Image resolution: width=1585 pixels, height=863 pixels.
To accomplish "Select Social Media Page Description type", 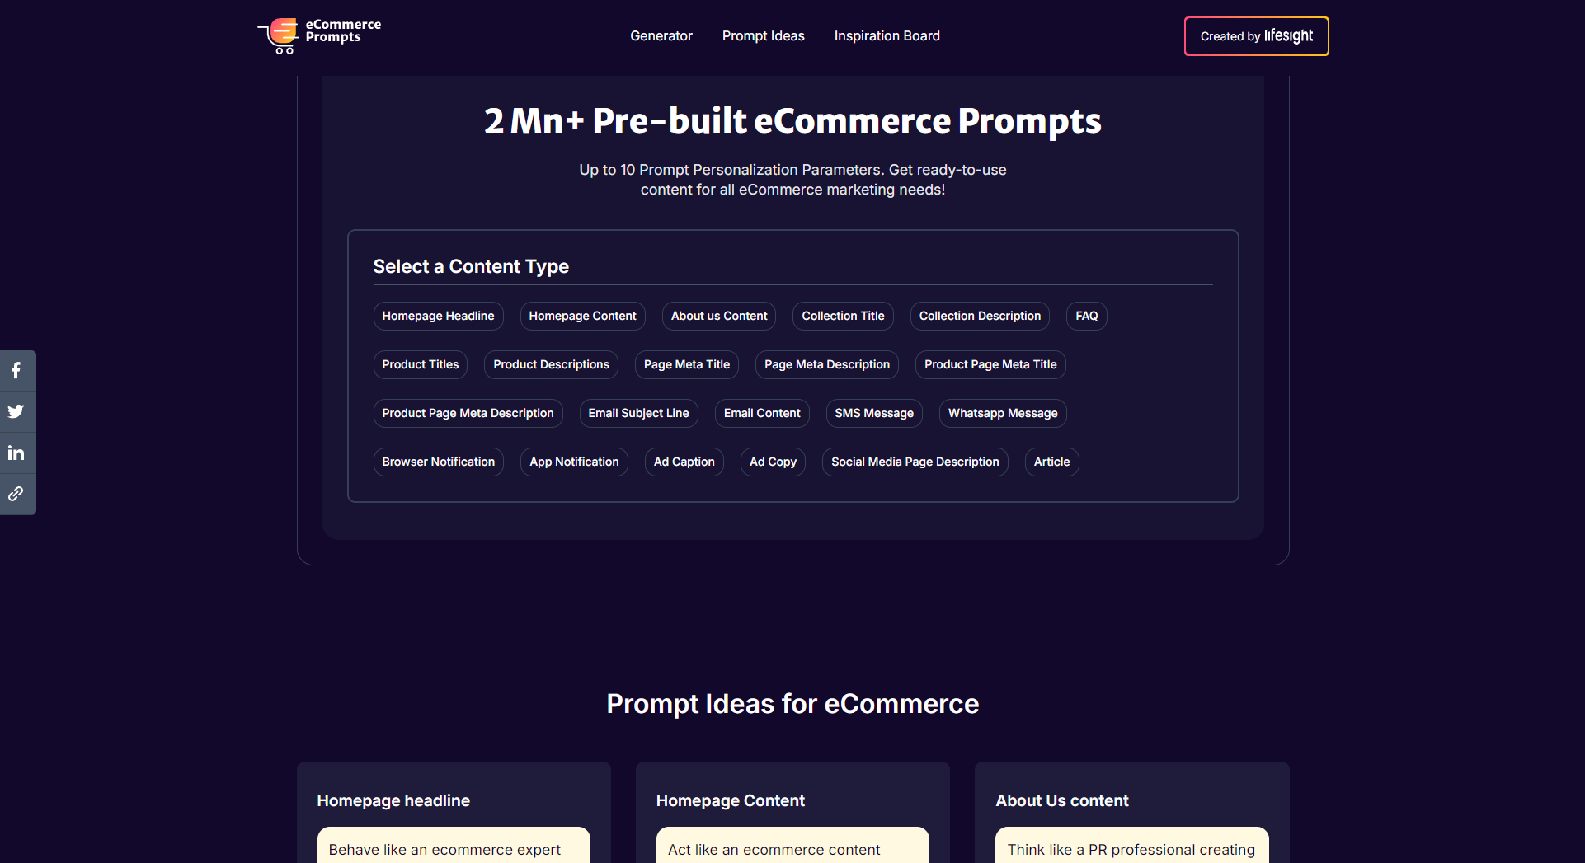I will tap(915, 462).
